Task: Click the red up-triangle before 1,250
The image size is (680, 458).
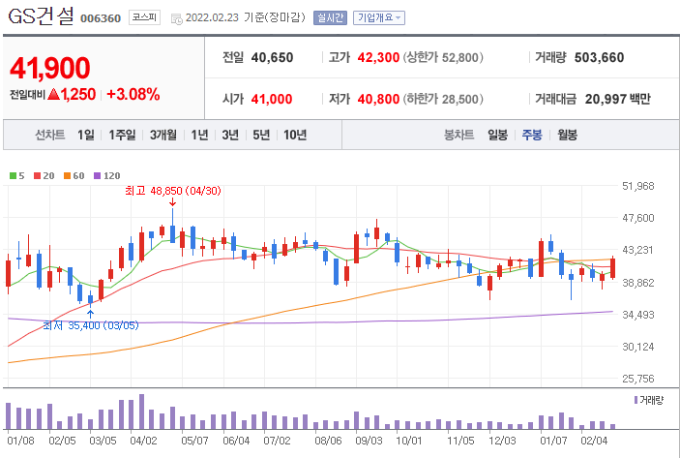Action: [x=54, y=94]
